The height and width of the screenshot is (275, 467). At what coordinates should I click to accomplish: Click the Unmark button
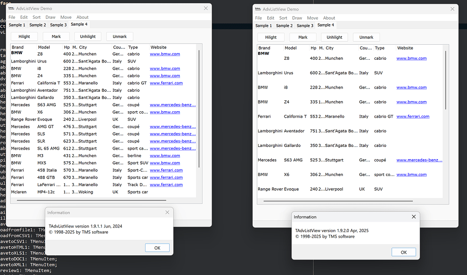point(119,36)
